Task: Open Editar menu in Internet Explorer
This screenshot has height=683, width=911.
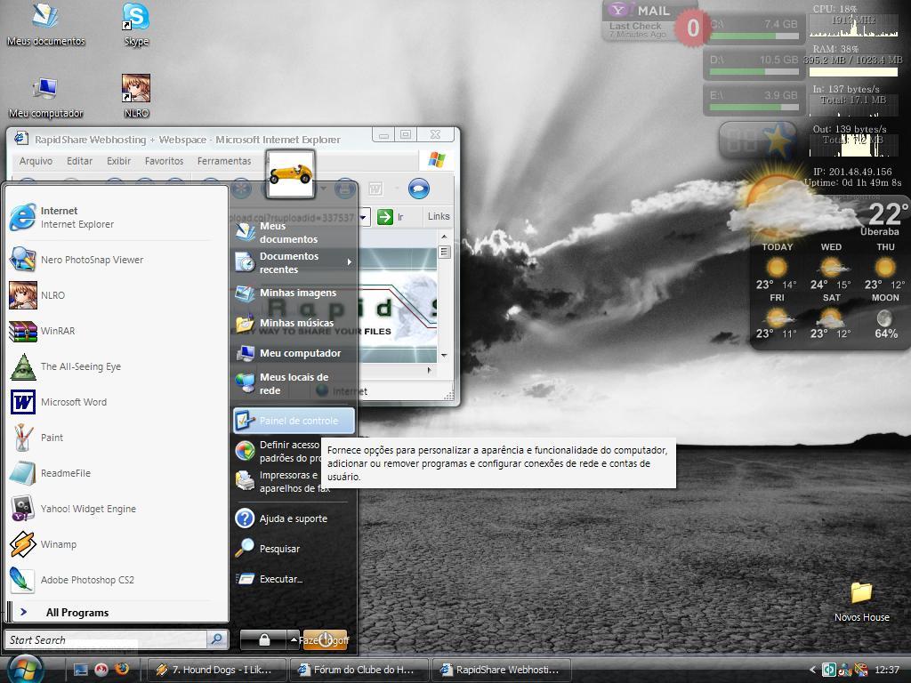Action: pyautogui.click(x=79, y=161)
